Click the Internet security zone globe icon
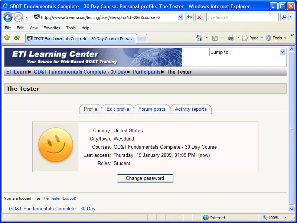Viewport: 297px width, 223px height. (x=206, y=218)
